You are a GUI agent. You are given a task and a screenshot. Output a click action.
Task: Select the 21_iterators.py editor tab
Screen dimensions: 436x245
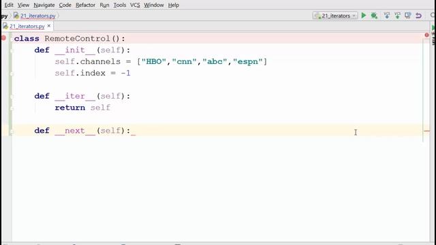pyautogui.click(x=27, y=26)
